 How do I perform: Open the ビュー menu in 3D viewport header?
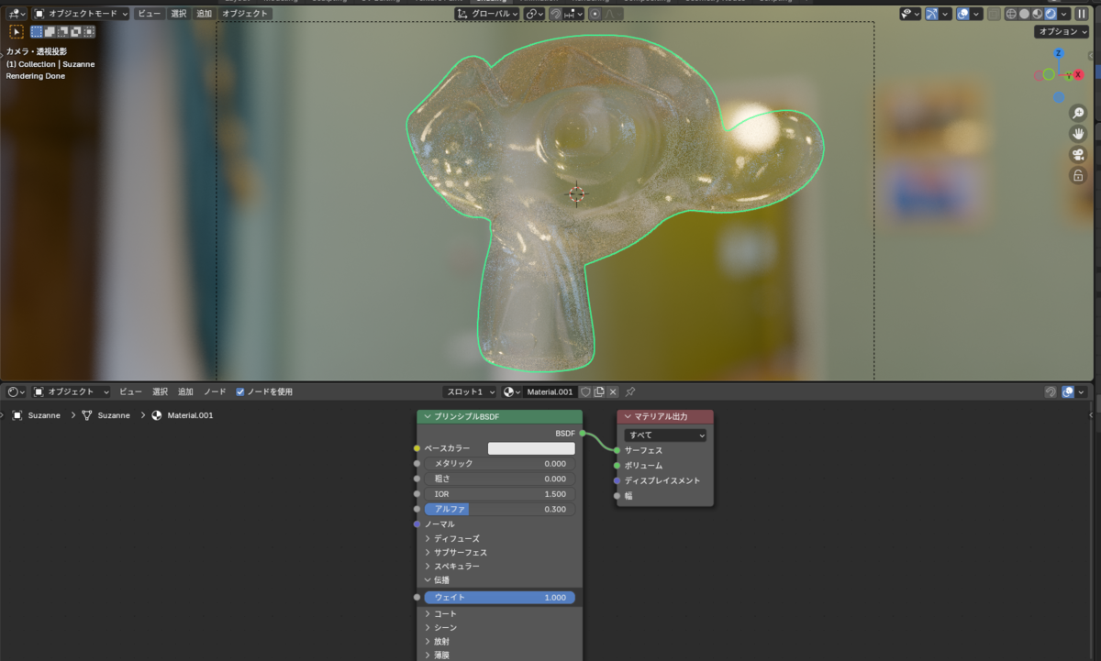(x=150, y=14)
